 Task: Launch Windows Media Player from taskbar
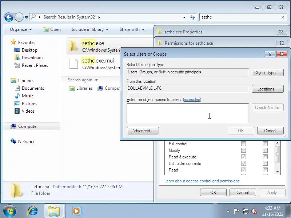[76, 211]
